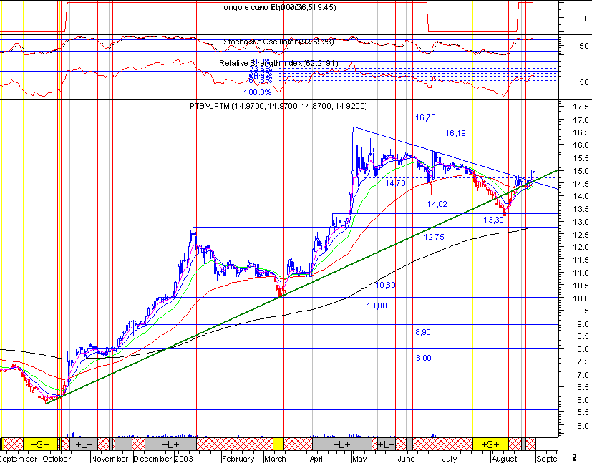Click the 8,00 price level label
592x463 pixels.
pos(424,358)
